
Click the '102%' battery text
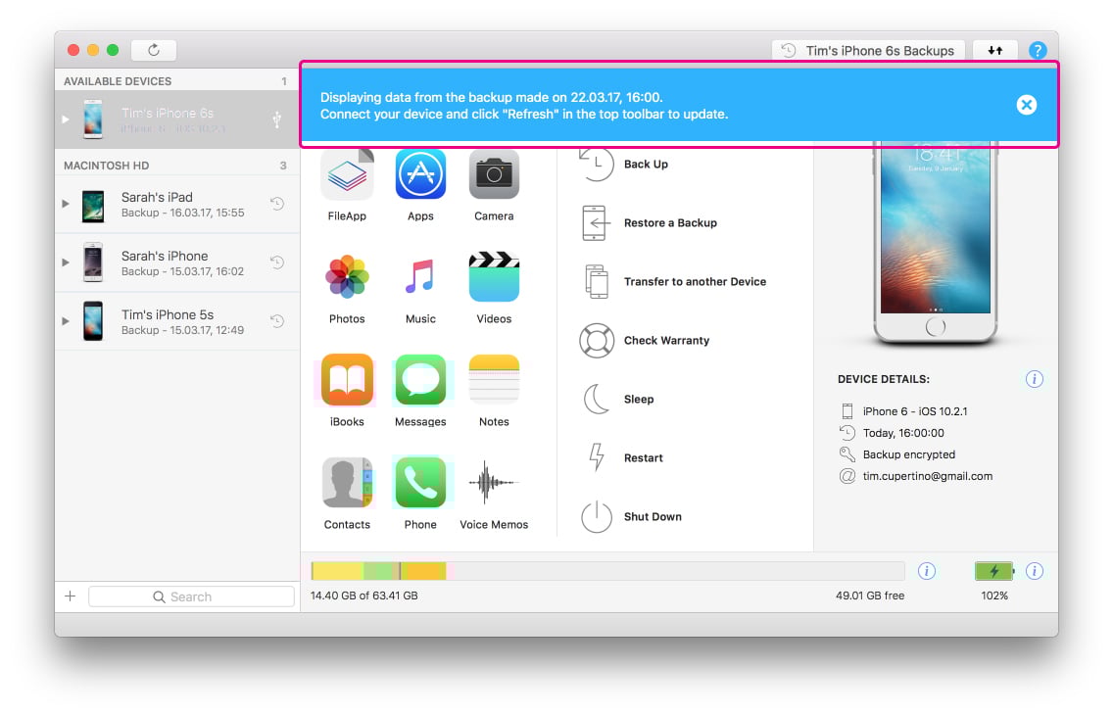993,596
